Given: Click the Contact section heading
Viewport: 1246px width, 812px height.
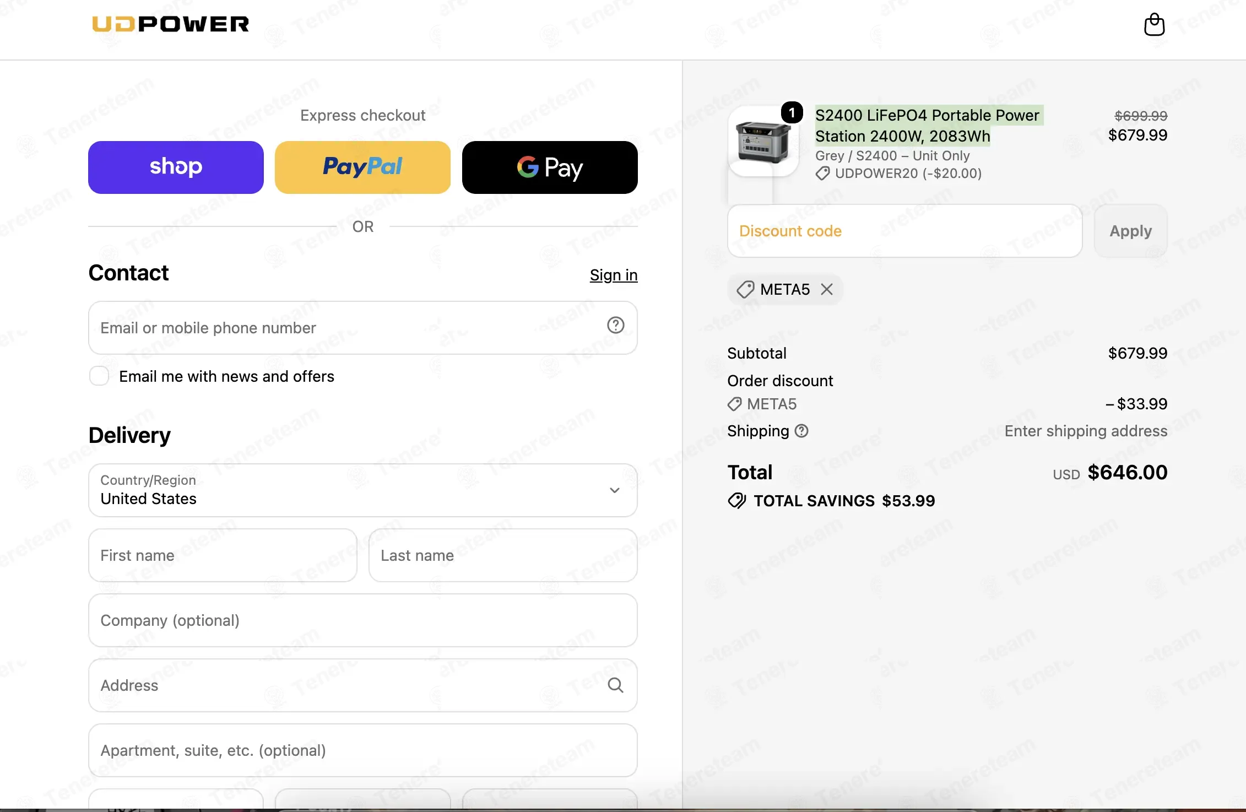Looking at the screenshot, I should 128,273.
